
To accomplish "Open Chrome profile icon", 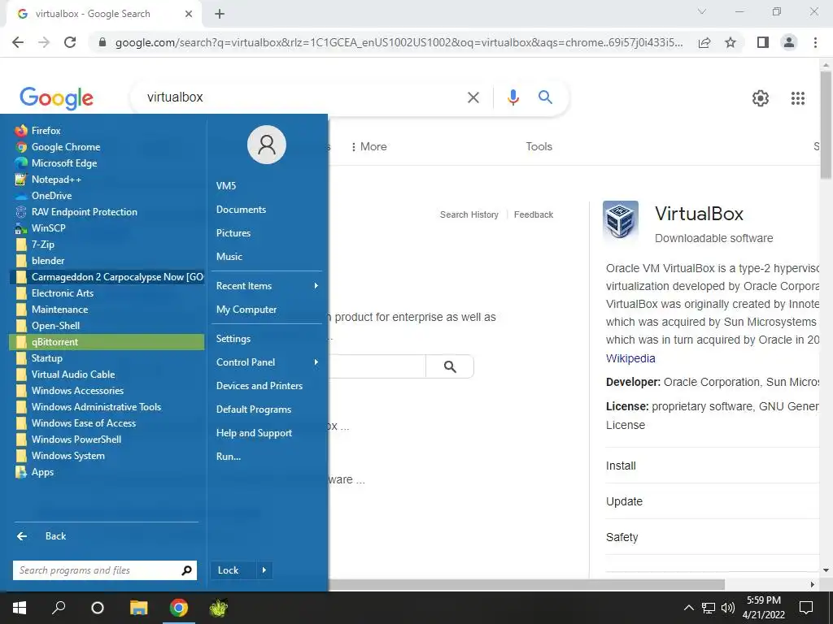I will click(x=789, y=42).
